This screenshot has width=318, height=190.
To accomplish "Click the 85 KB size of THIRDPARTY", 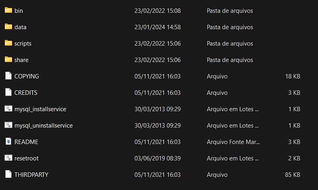I will click(293, 175).
